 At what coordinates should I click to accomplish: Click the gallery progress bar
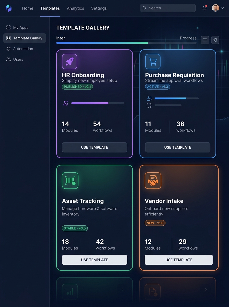click(x=126, y=43)
